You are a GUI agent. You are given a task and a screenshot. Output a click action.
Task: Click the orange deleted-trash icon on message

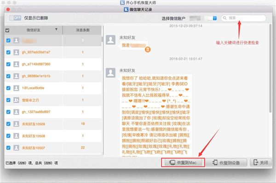coord(148,49)
